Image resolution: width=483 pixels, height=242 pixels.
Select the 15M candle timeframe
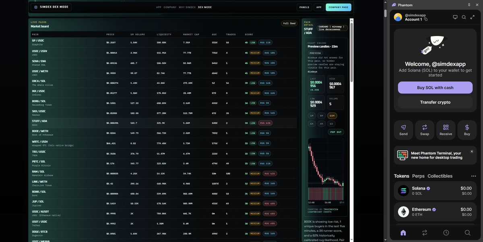tap(332, 116)
